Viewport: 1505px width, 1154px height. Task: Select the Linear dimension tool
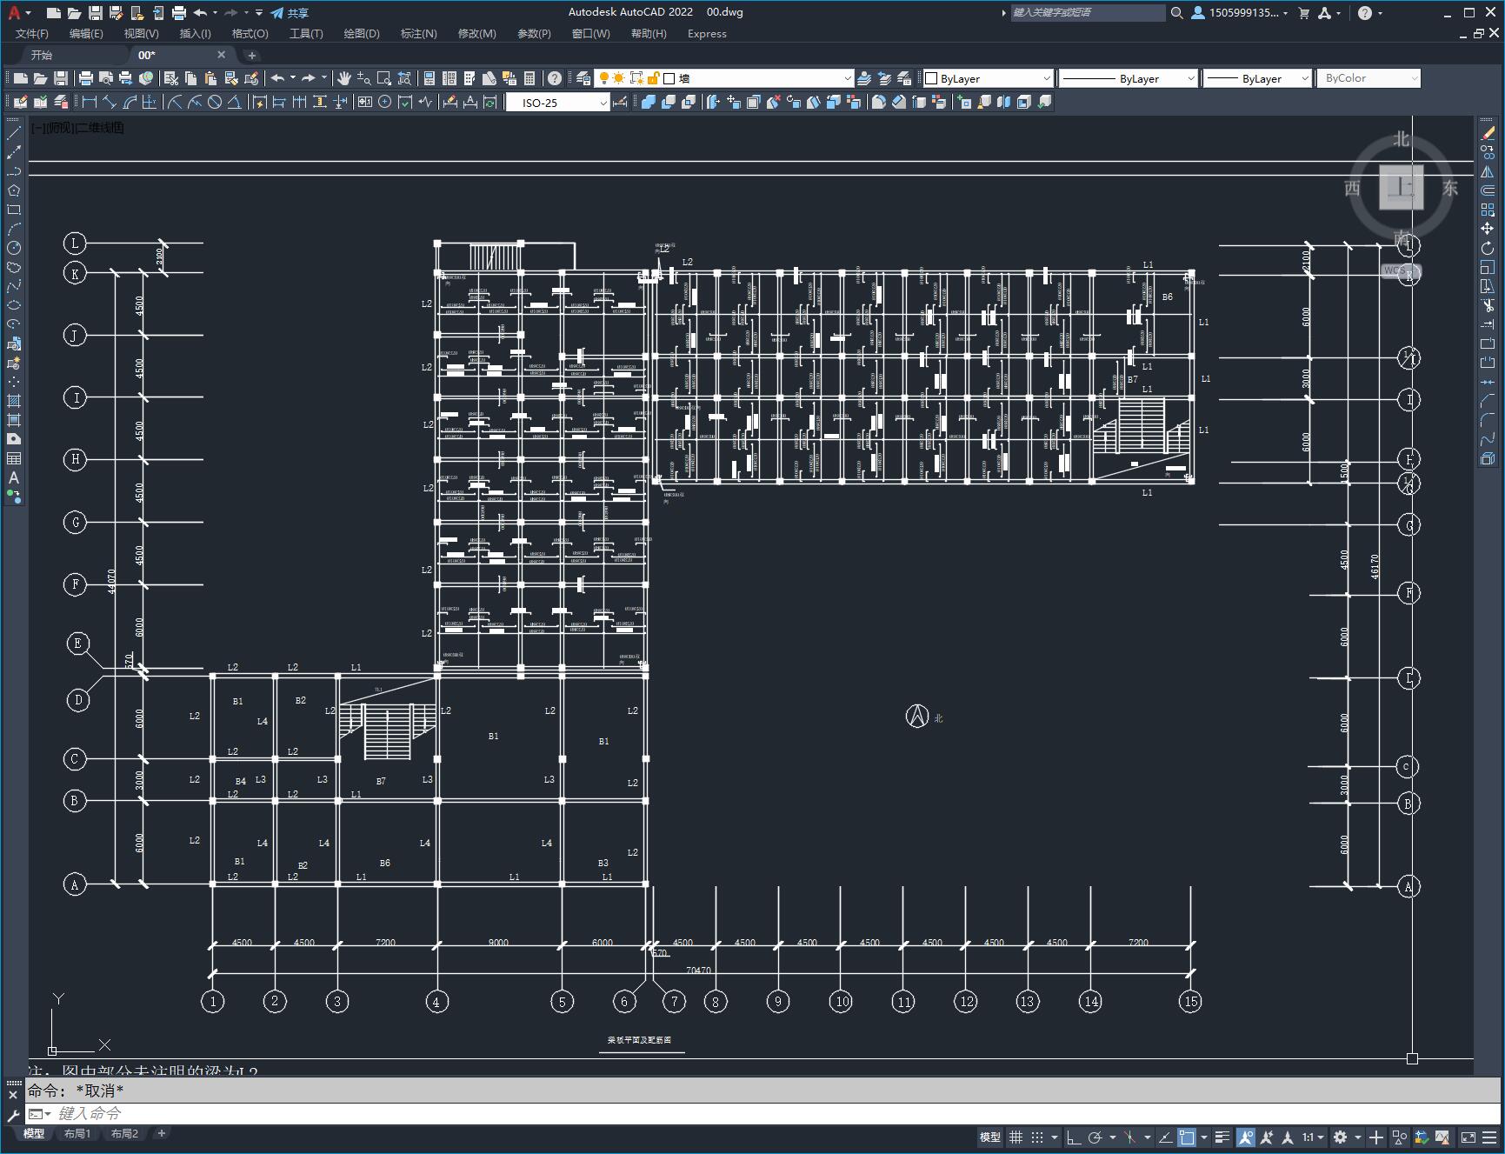pos(90,103)
